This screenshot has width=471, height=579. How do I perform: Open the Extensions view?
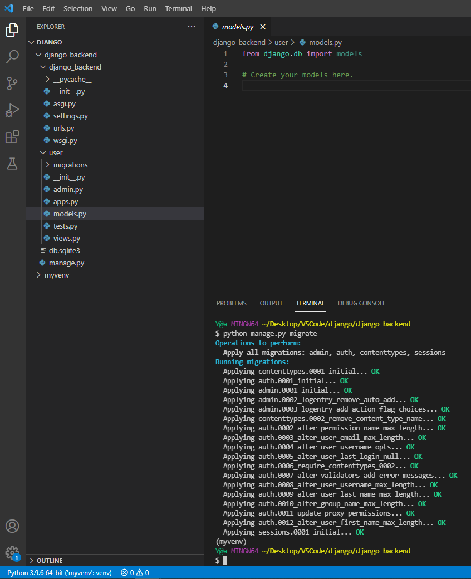[x=12, y=137]
